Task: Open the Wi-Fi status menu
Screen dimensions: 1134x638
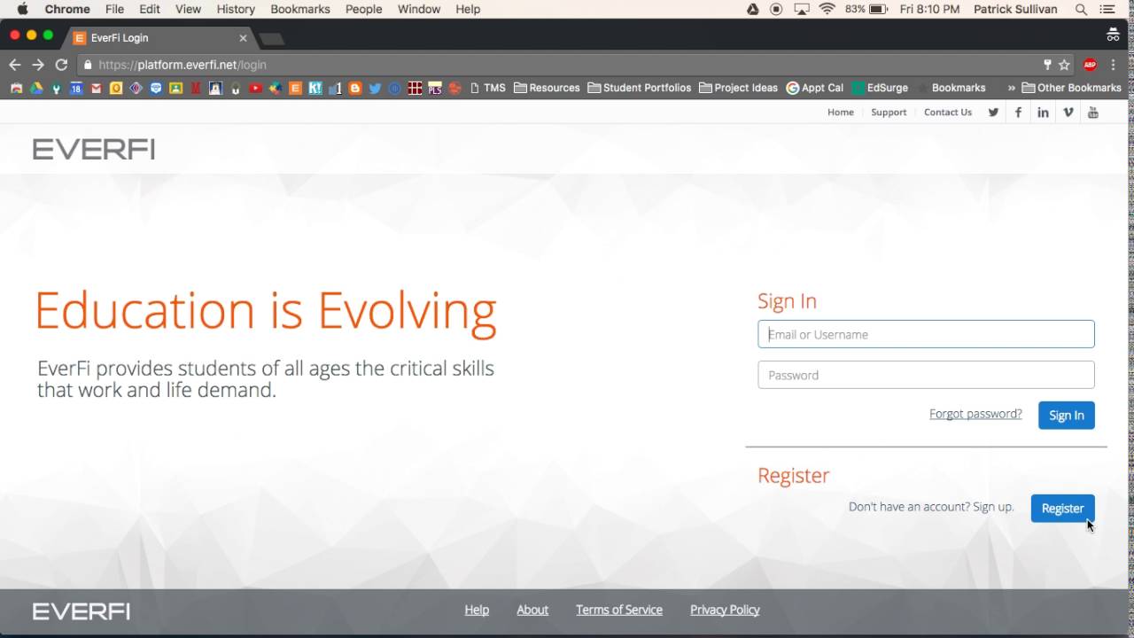Action: tap(827, 9)
